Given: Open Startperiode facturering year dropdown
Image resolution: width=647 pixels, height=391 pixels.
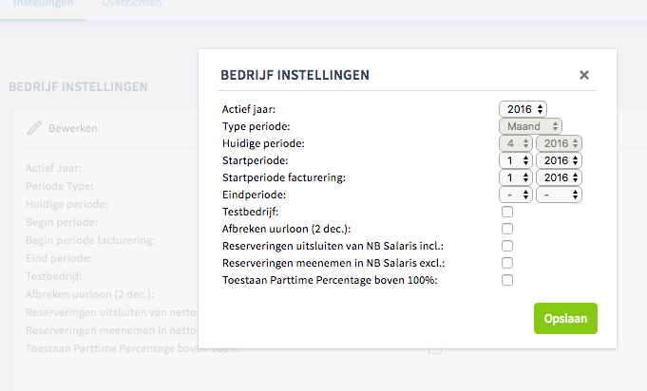Looking at the screenshot, I should coord(559,177).
